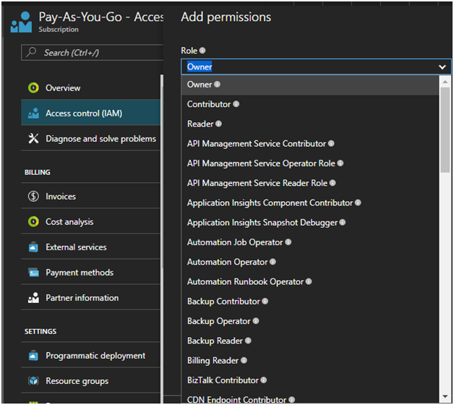Viewport: 454px width, 405px height.
Task: Choose Backup Contributor role
Action: point(310,302)
